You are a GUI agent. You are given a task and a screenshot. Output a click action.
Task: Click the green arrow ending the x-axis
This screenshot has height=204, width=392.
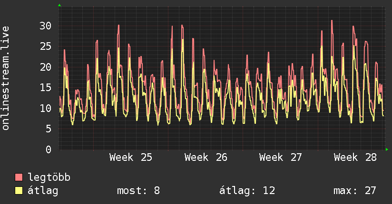tap(387, 149)
